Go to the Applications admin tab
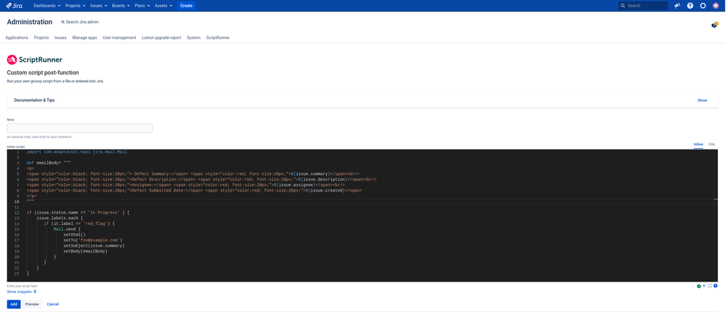 click(17, 38)
